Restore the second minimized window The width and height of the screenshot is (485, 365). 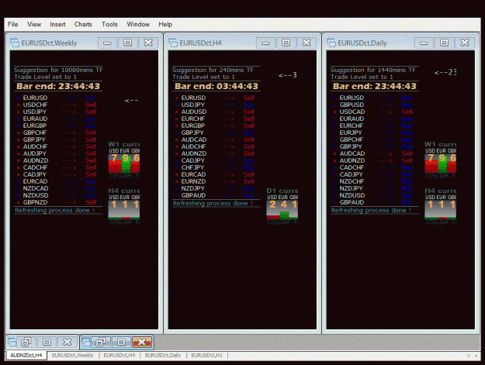(x=101, y=343)
